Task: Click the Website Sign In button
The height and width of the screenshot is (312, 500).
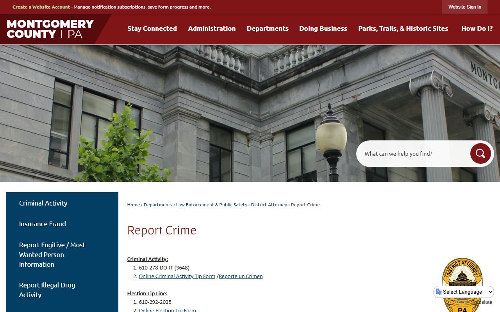Action: coord(465,7)
